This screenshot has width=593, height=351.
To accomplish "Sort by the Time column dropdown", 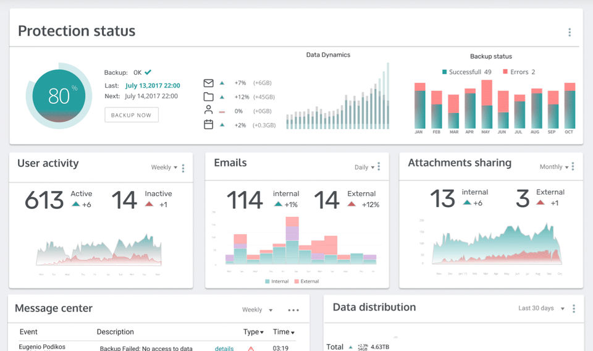I will [x=284, y=332].
